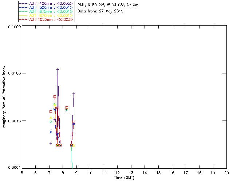This screenshot has width=233, height=187.
Task: Click the x-axis tick label 20
Action: coord(226,173)
